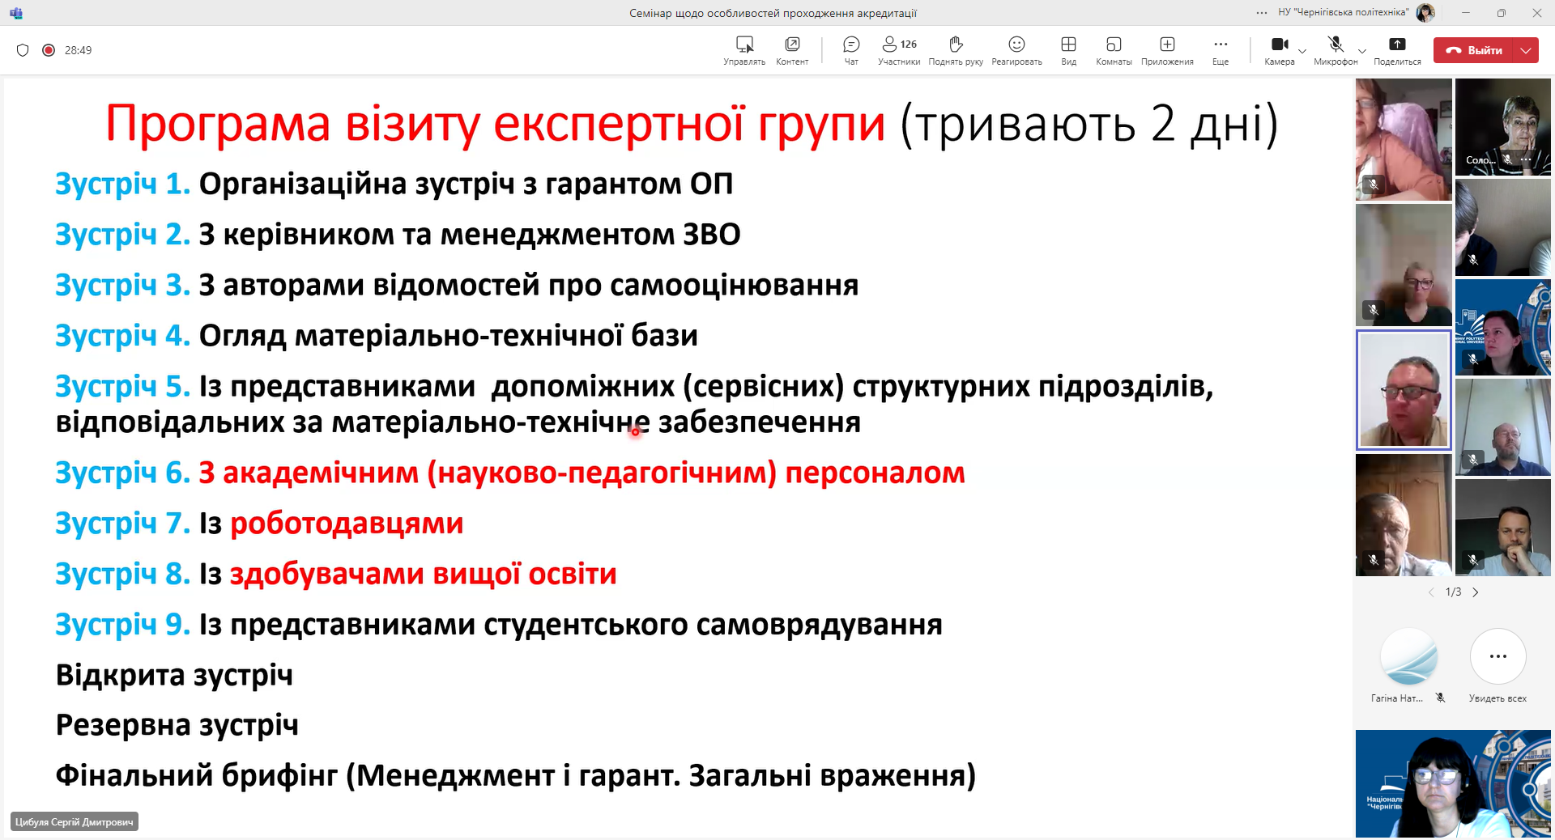The height and width of the screenshot is (840, 1555).
Task: Raise hand in the meeting
Action: coord(956,49)
